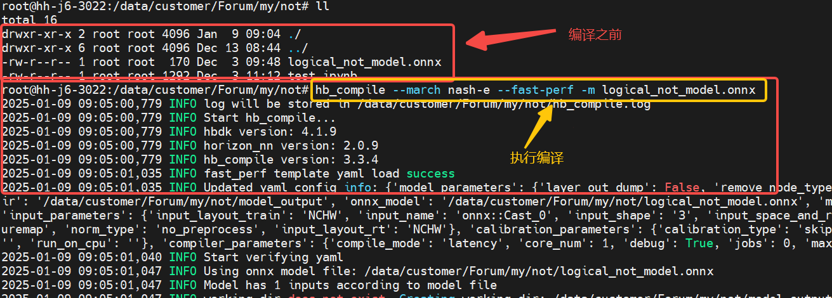Click the red 编译之前 annotation label
The height and width of the screenshot is (298, 832).
(x=594, y=35)
